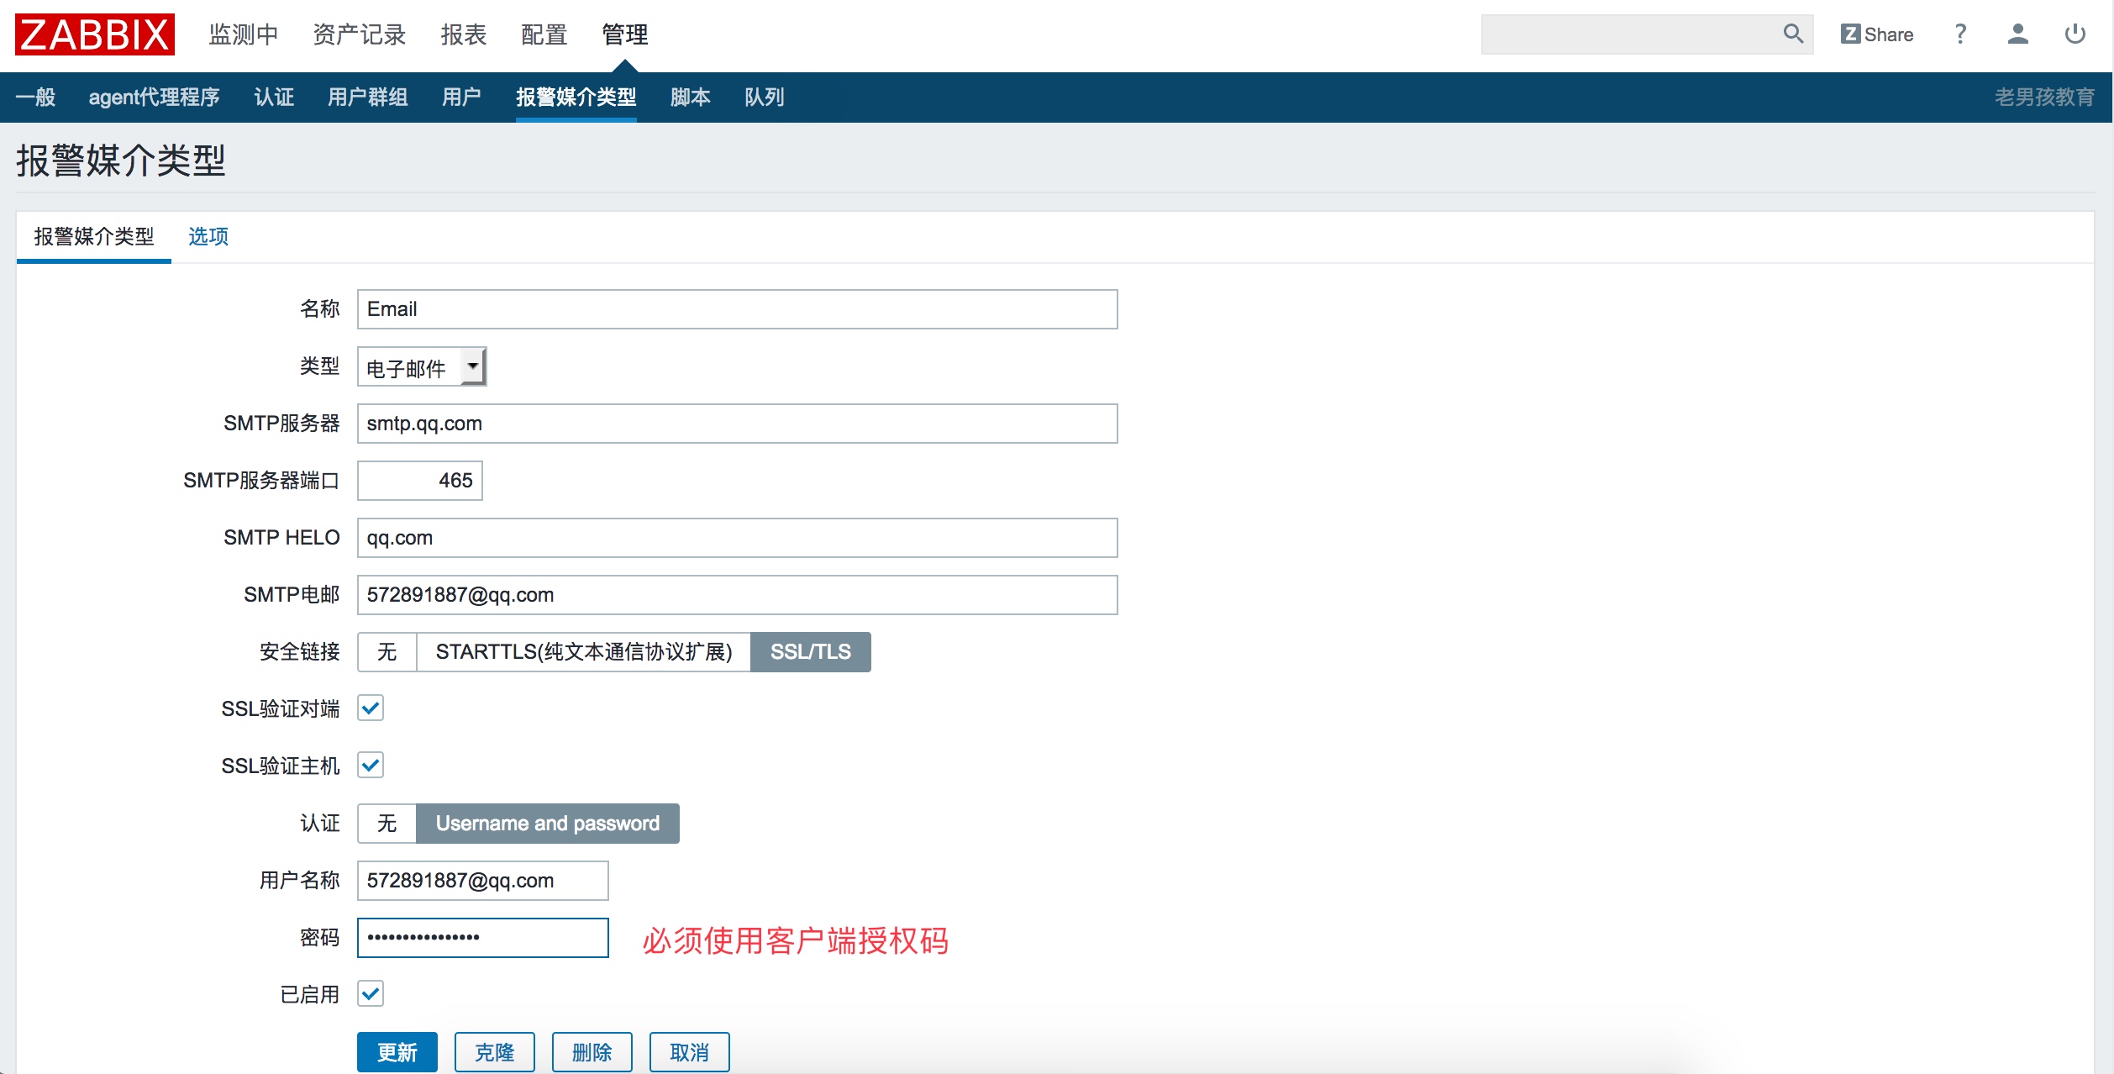This screenshot has width=2114, height=1074.
Task: Open the user profile icon
Action: [2017, 34]
